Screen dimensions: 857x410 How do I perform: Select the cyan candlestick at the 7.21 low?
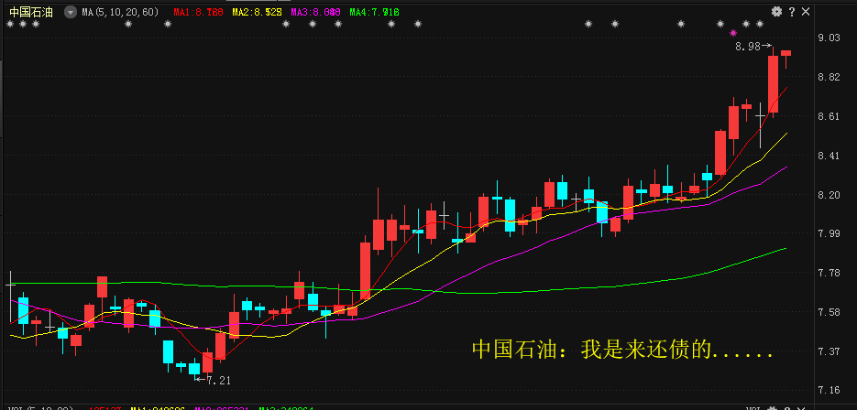point(194,369)
